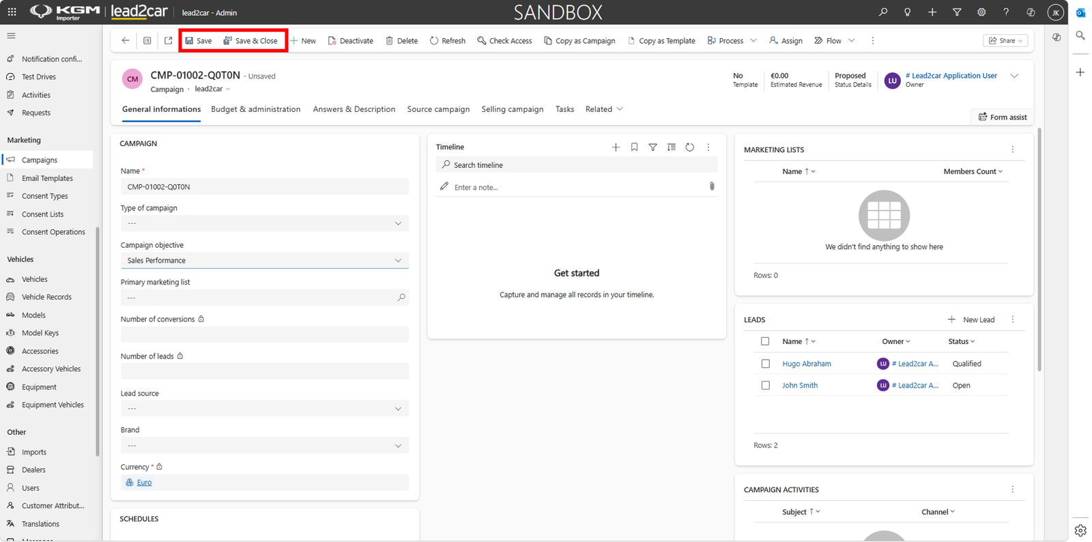This screenshot has width=1092, height=542.
Task: Open Vehicle Records in the sidebar
Action: pos(46,297)
